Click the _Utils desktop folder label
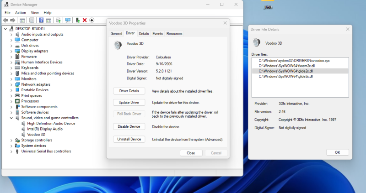This screenshot has height=193, width=366. point(268,7)
